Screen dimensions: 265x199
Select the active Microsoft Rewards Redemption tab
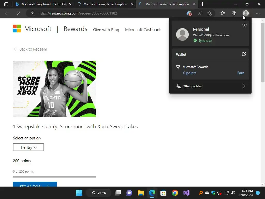point(167,4)
